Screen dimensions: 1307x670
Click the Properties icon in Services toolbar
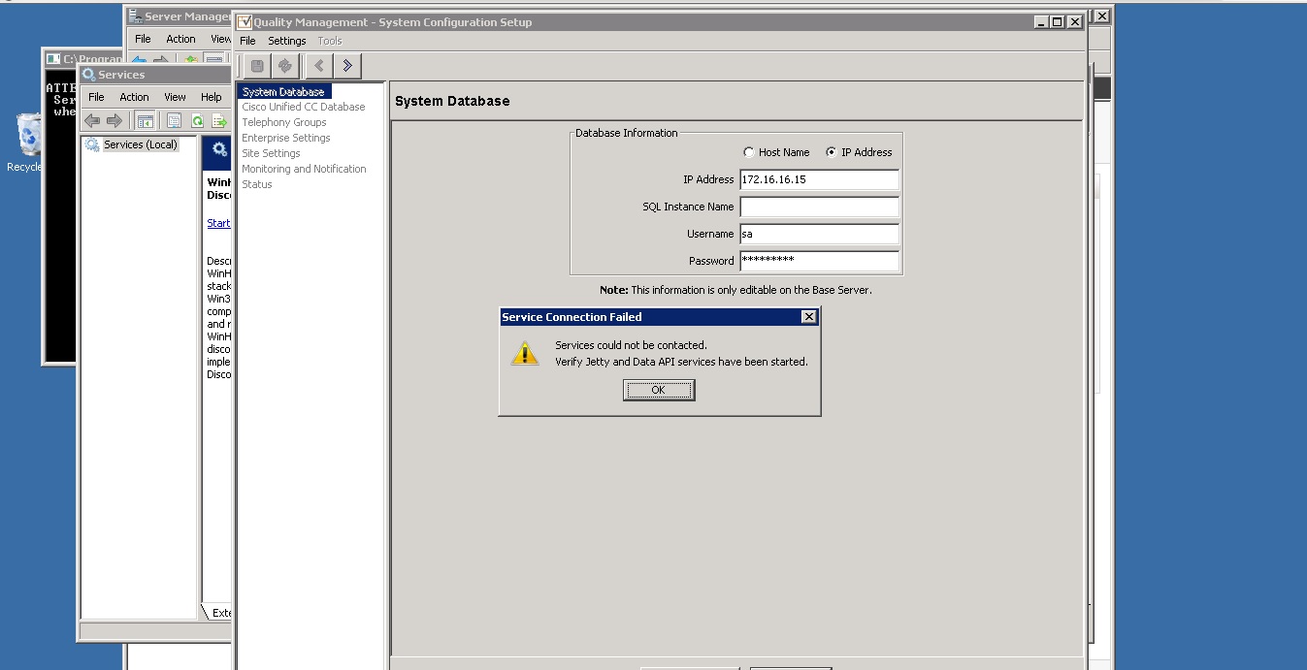(x=175, y=120)
